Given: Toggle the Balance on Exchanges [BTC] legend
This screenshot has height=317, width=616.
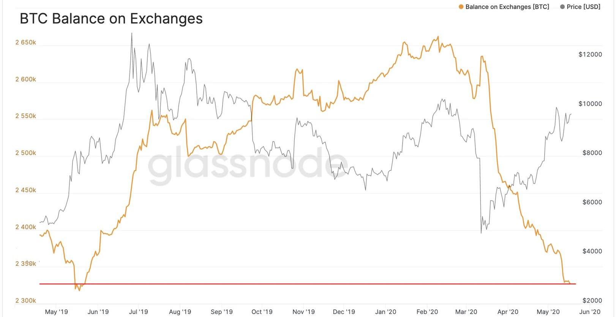Looking at the screenshot, I should pyautogui.click(x=504, y=7).
